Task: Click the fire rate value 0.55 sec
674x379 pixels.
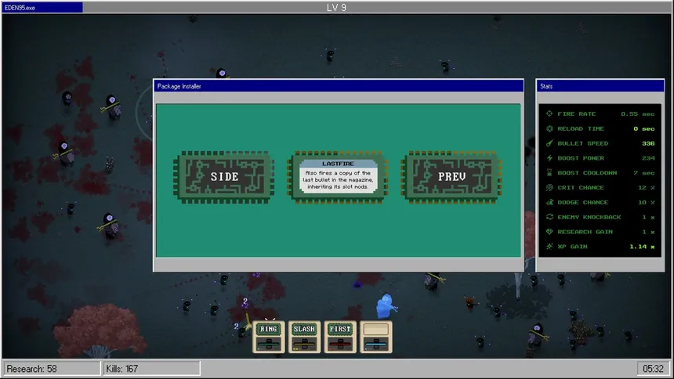Action: (637, 114)
